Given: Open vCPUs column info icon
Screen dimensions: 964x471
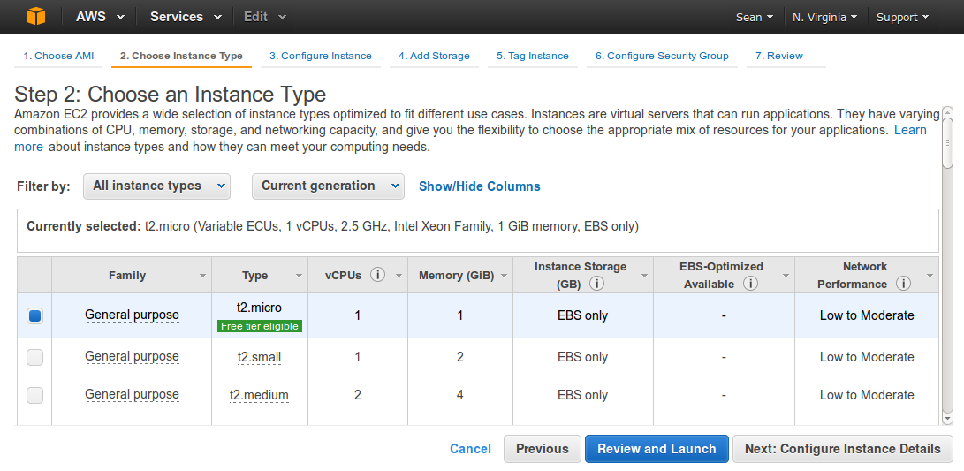Looking at the screenshot, I should pos(378,275).
